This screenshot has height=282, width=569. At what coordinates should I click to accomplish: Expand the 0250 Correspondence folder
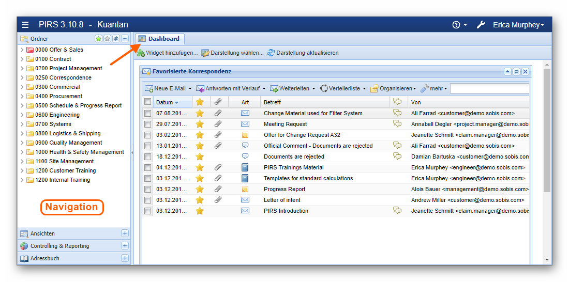[22, 77]
